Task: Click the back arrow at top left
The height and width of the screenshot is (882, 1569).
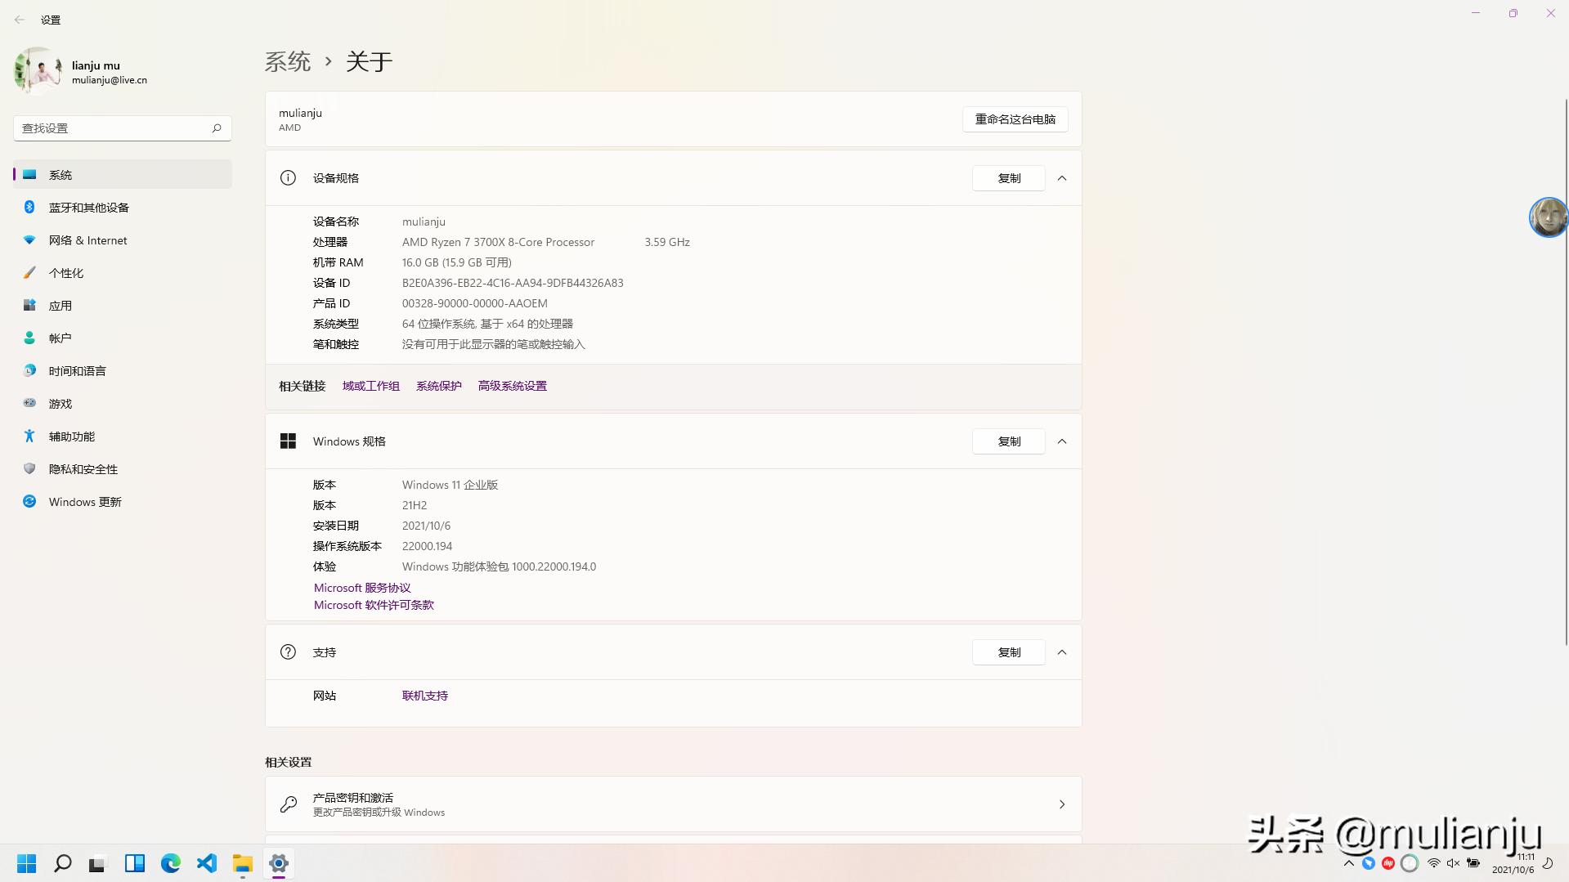Action: 20,19
